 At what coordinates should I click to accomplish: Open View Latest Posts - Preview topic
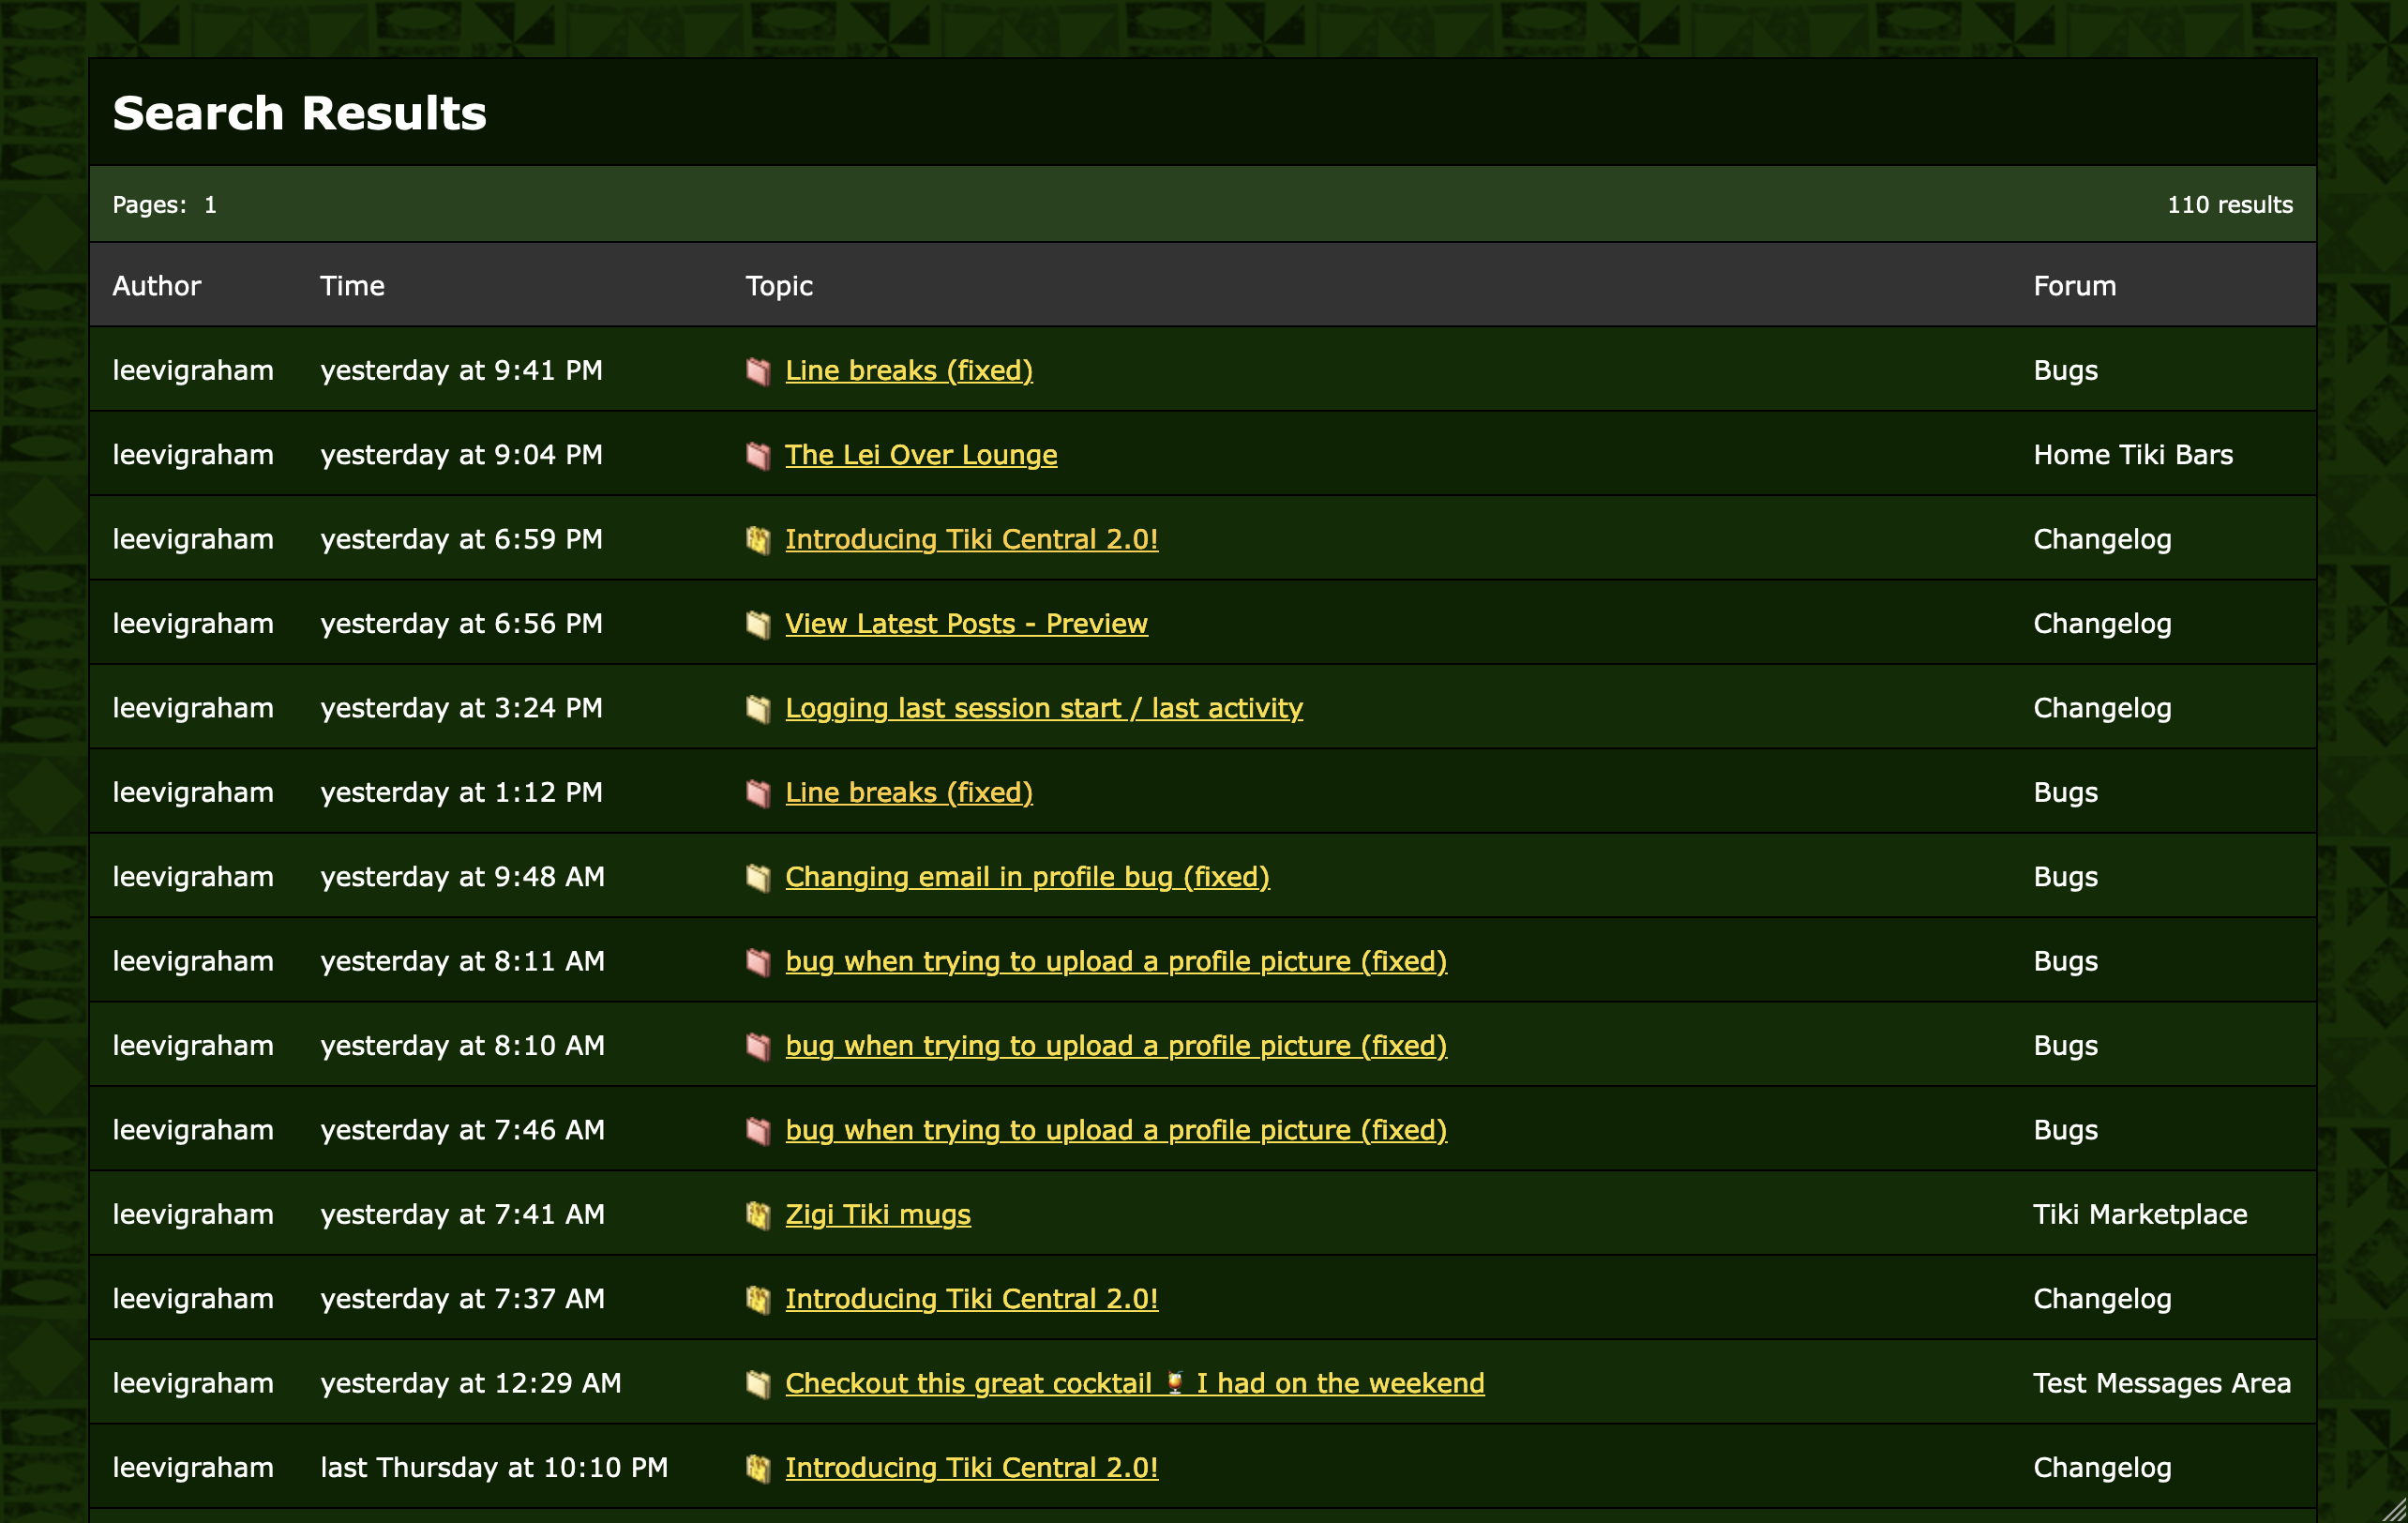tap(965, 624)
